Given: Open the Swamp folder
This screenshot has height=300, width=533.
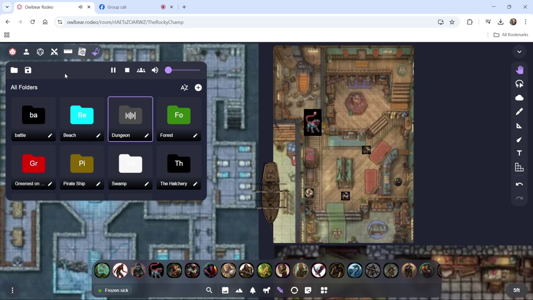Looking at the screenshot, I should point(130,167).
